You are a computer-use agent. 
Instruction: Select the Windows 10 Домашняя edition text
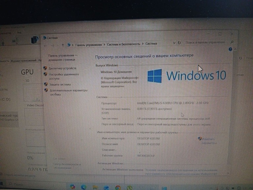(116, 72)
